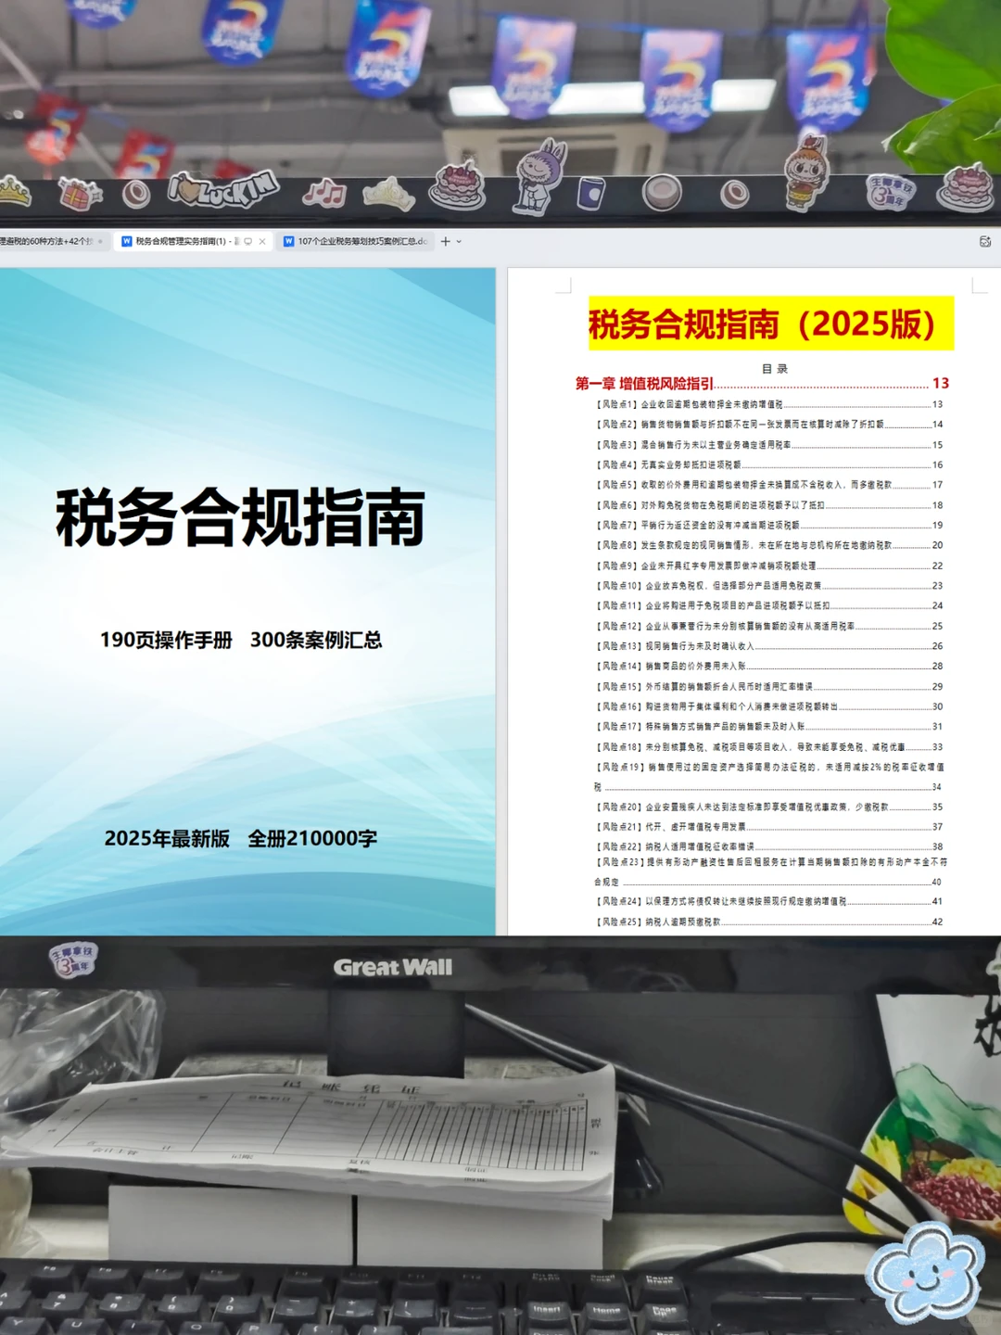Select contents line 风险点24 以保理方式将债权转让
1001x1335 pixels.
click(x=767, y=901)
